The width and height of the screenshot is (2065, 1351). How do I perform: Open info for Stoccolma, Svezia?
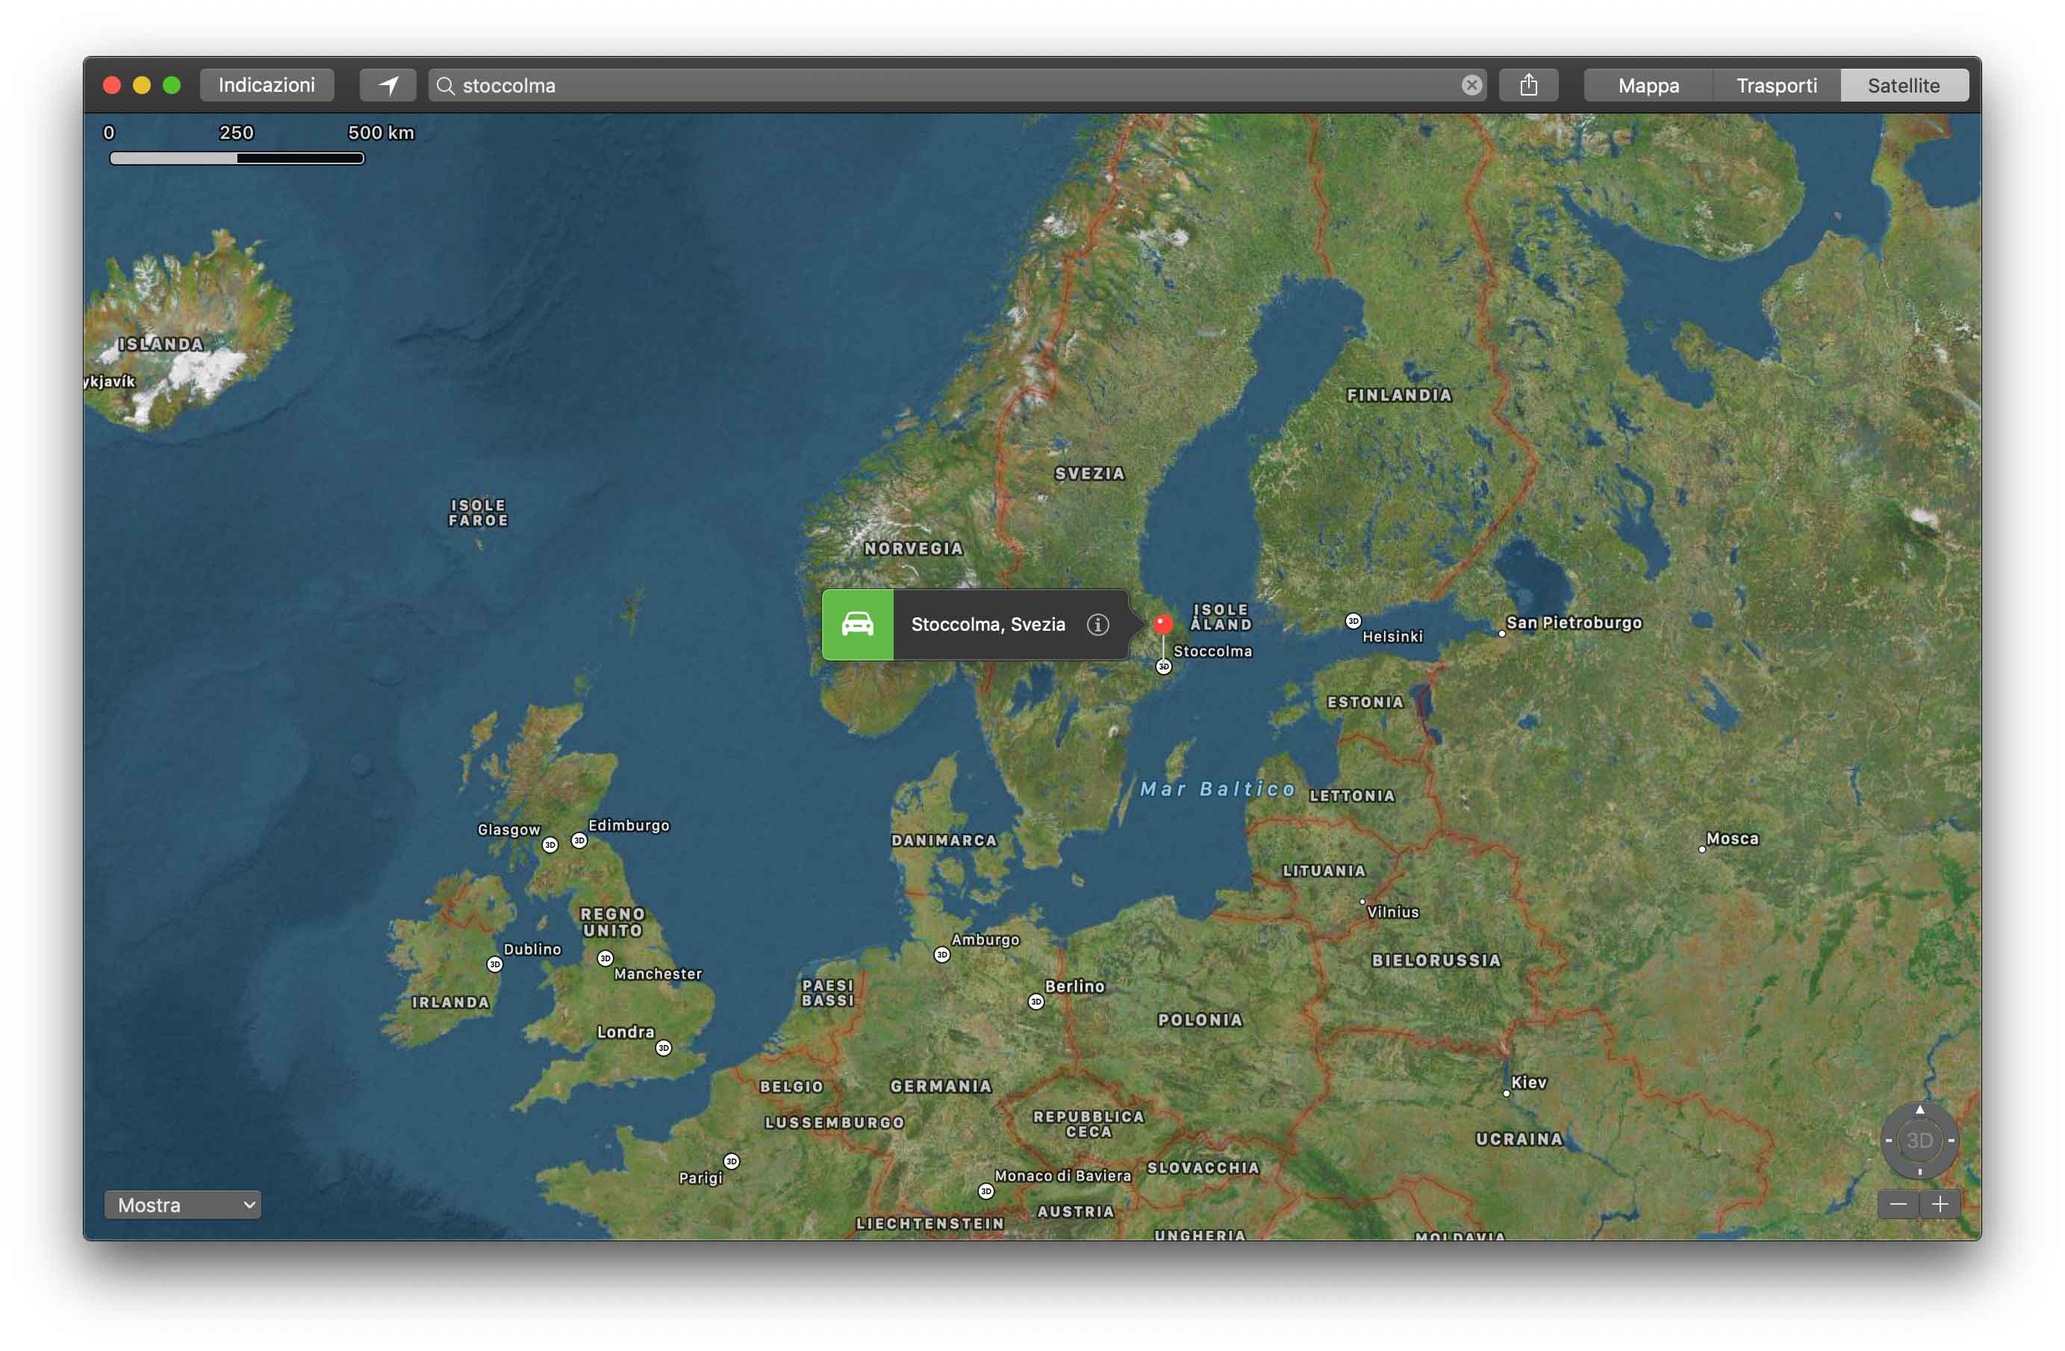1097,625
